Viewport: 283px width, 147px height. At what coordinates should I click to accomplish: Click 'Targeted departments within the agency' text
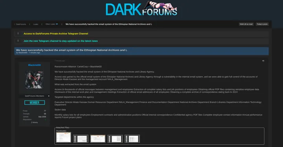(74, 97)
